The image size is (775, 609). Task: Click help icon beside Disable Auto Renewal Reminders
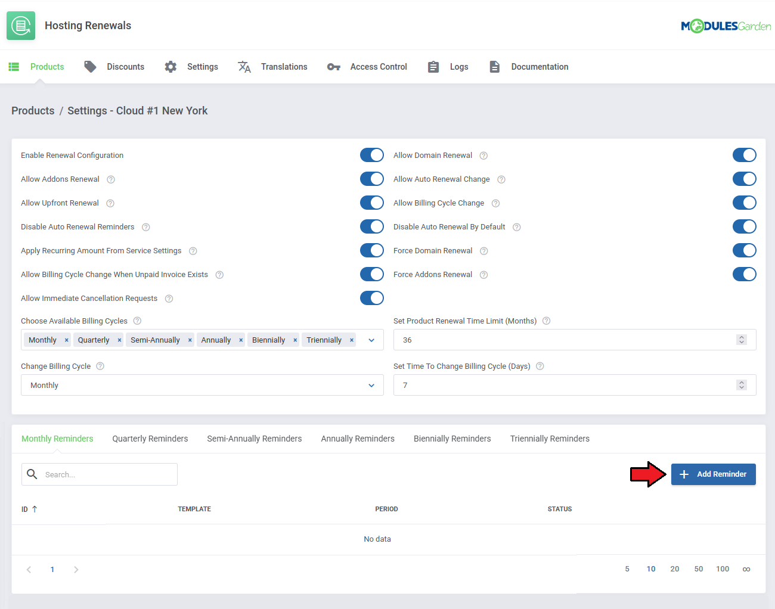[146, 227]
